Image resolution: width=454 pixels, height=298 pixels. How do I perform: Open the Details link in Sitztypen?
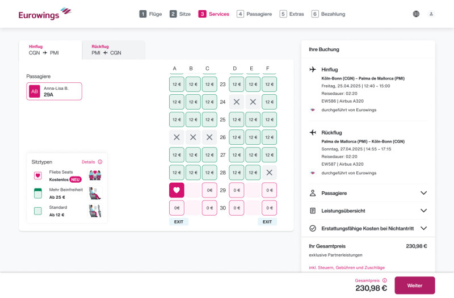89,162
